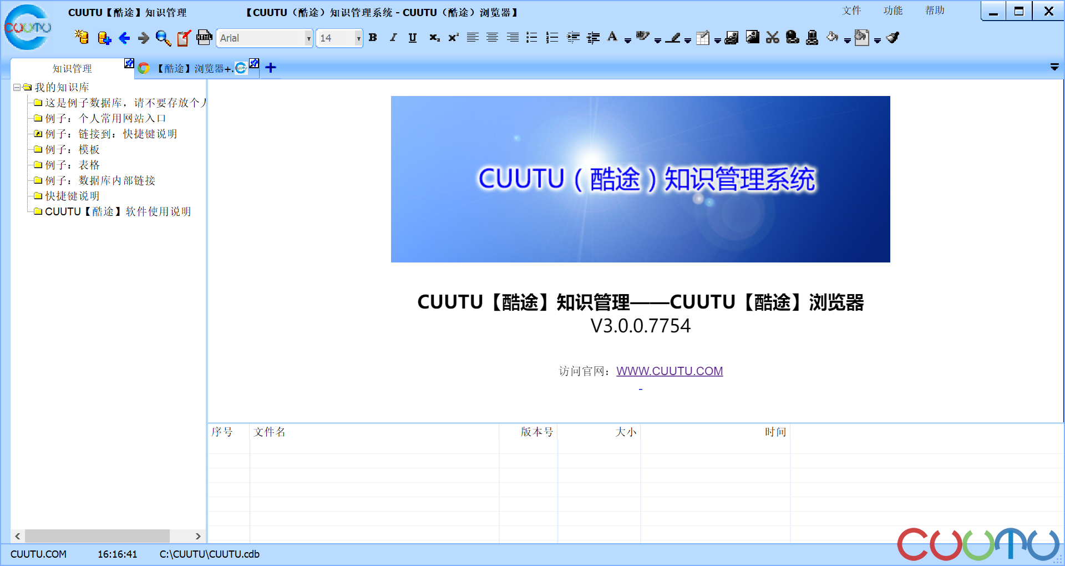Click the HTML source view icon
The width and height of the screenshot is (1065, 566).
pos(204,37)
